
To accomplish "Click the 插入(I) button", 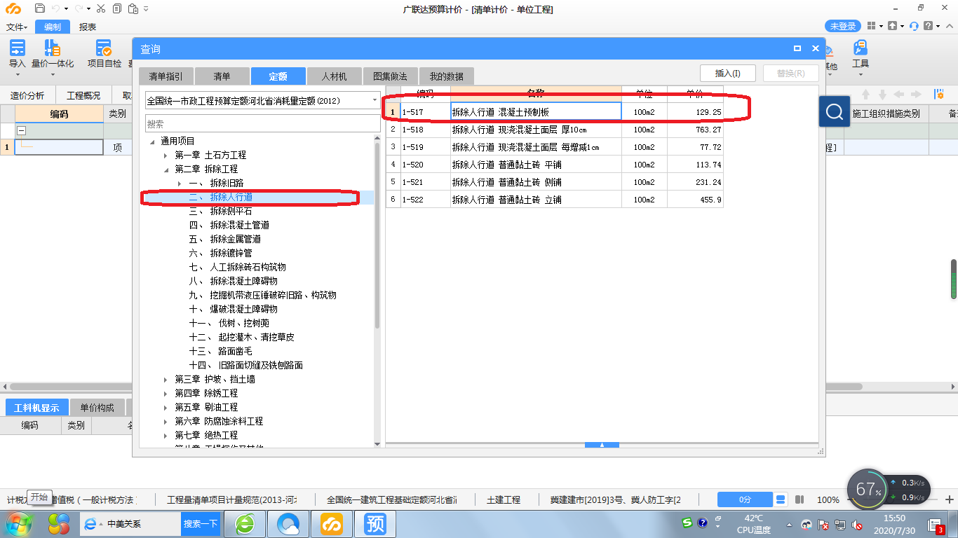I will coord(727,73).
